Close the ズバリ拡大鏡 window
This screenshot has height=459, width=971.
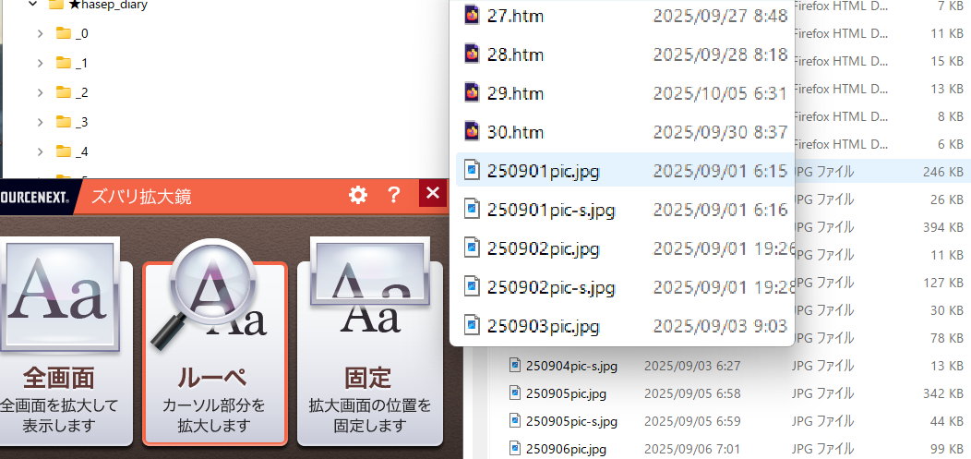[432, 194]
